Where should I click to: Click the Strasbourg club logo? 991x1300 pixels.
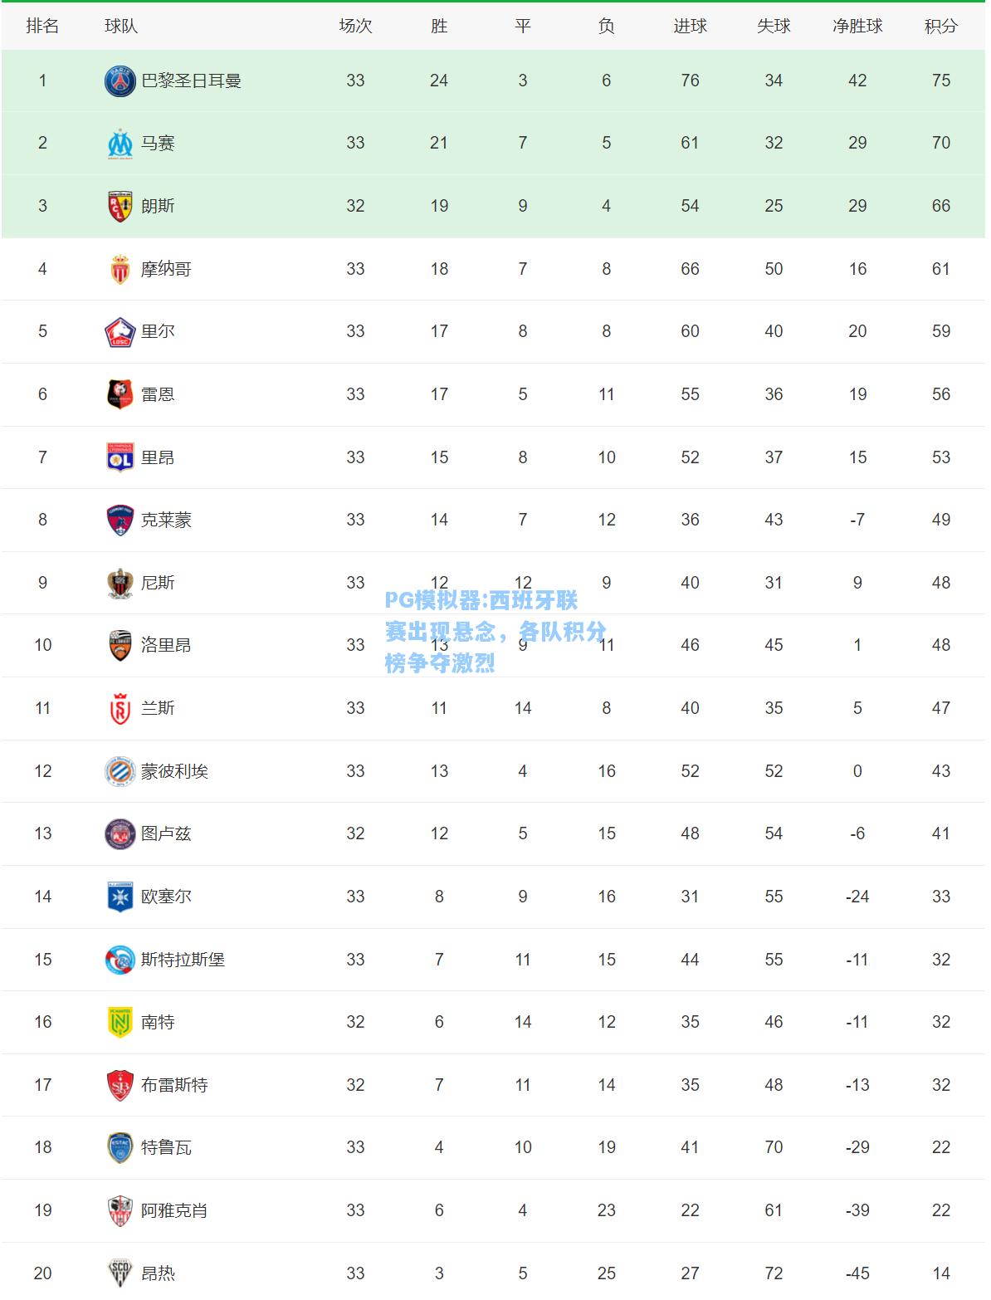(120, 960)
